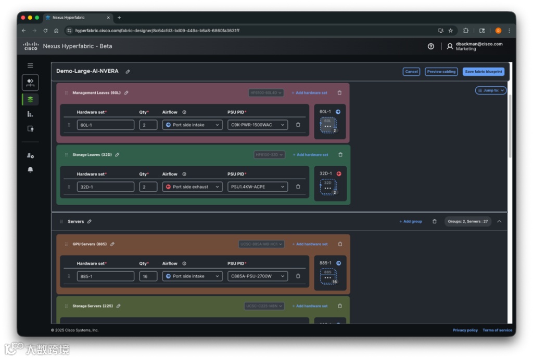Select the green layers sidebar icon
This screenshot has width=533, height=359.
tap(30, 99)
